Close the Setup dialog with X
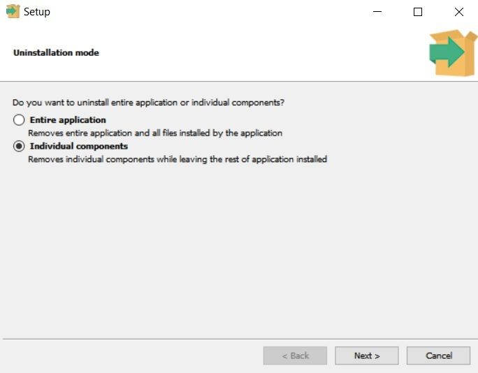Screen dimensions: 478x373 (x=458, y=12)
